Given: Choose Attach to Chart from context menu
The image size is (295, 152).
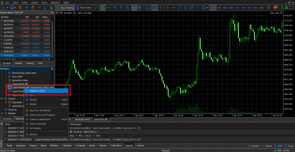Looking at the screenshot, I should (x=37, y=91).
